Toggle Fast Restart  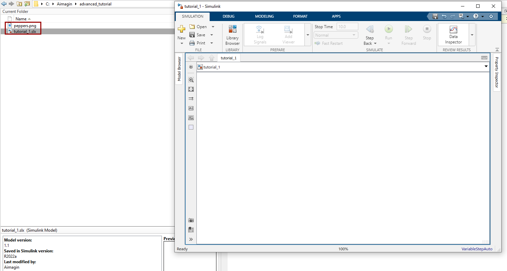pyautogui.click(x=329, y=43)
